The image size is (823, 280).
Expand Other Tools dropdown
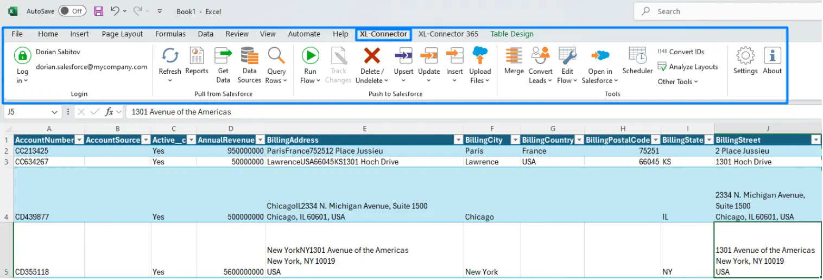point(678,81)
